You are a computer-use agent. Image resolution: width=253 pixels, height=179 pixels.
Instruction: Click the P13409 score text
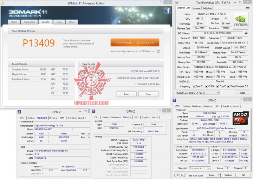coord(39,43)
